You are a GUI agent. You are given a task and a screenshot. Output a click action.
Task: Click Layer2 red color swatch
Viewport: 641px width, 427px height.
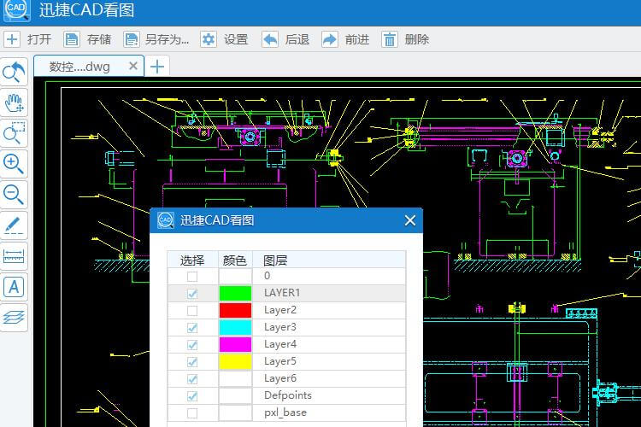point(236,311)
